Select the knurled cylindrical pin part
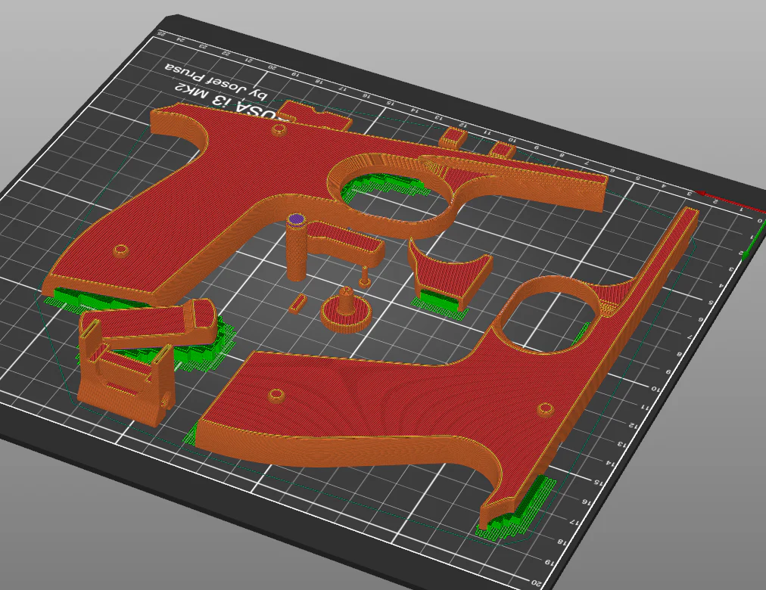 296,248
